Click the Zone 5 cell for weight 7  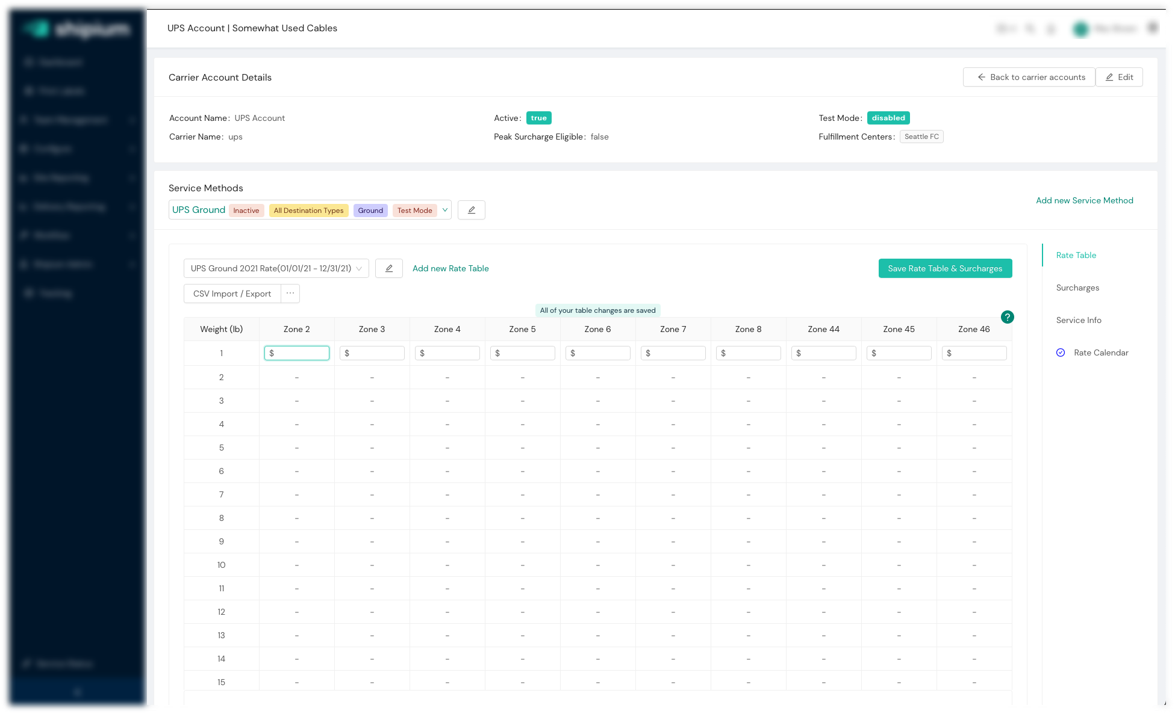point(522,494)
